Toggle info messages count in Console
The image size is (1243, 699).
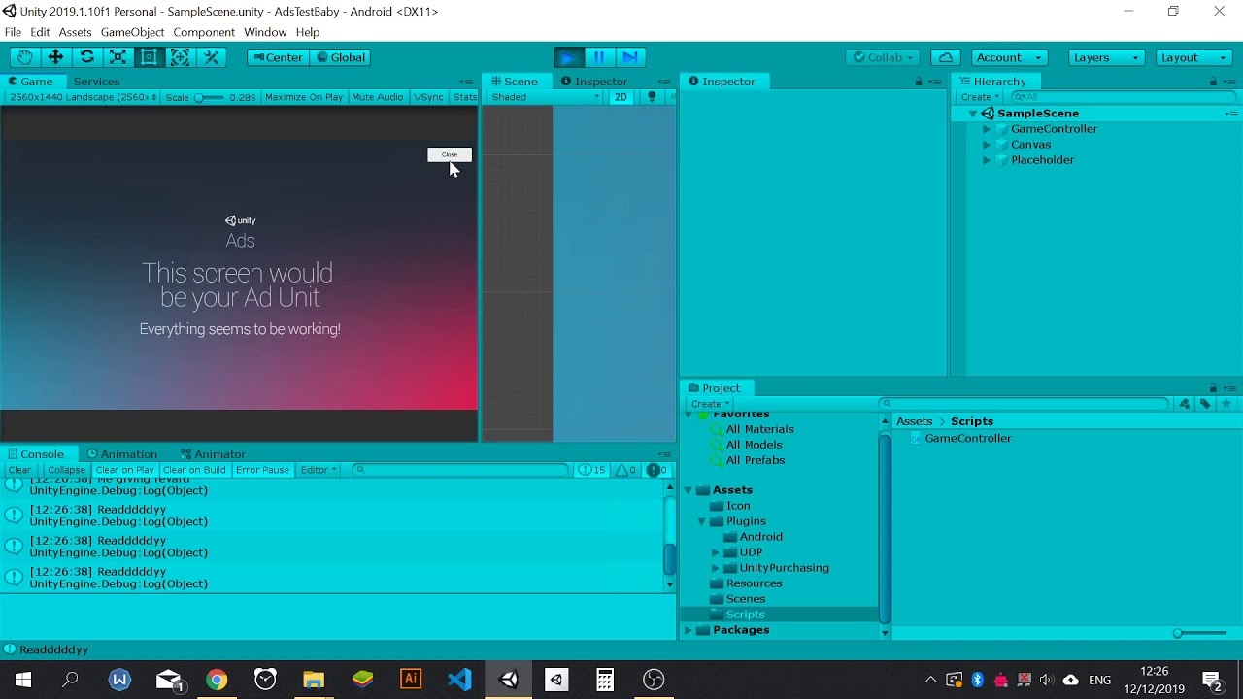592,470
